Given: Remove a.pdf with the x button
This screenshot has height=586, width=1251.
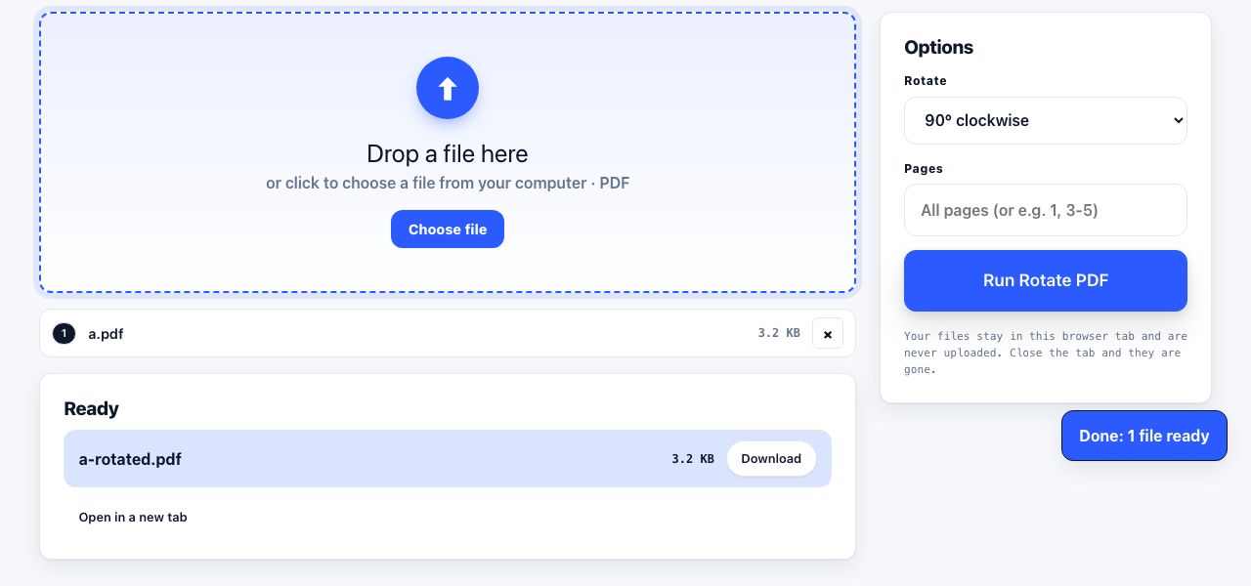Looking at the screenshot, I should pos(828,334).
